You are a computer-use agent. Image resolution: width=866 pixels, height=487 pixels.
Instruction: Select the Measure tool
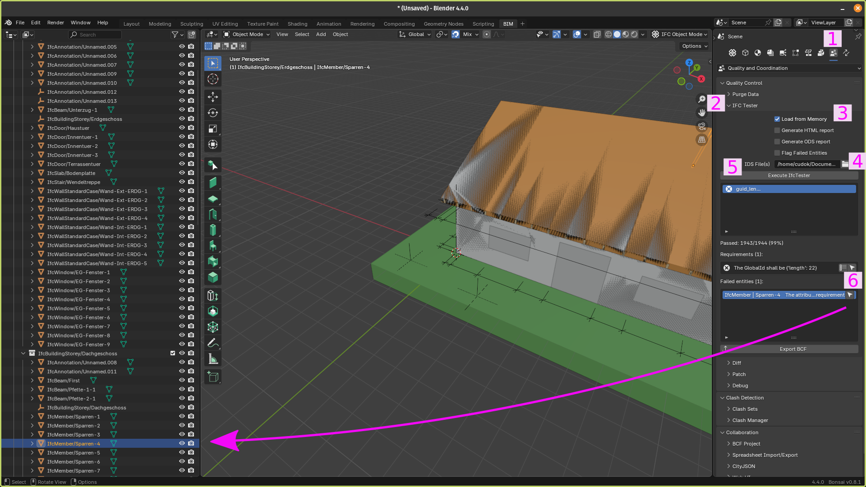click(x=212, y=358)
